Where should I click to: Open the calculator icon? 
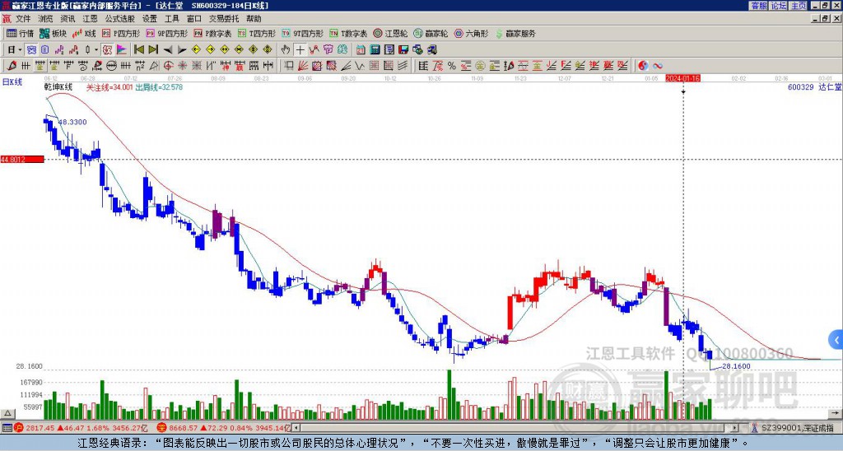pyautogui.click(x=375, y=50)
